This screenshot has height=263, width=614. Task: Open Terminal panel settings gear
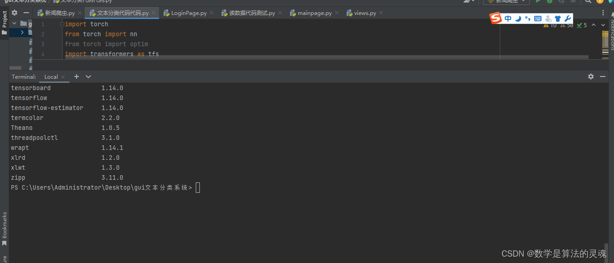[x=591, y=77]
